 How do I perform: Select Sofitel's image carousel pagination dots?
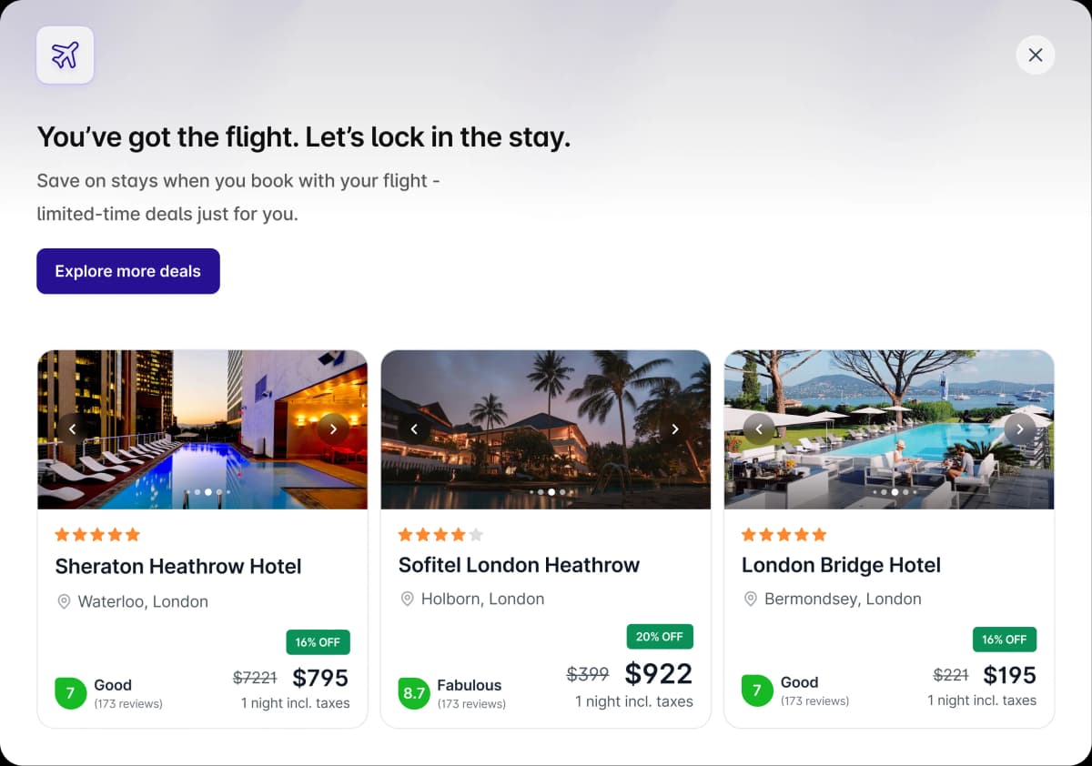[546, 492]
